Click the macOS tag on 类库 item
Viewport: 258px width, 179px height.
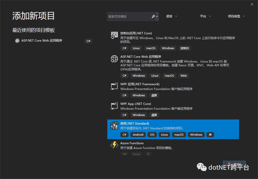pos(179,135)
